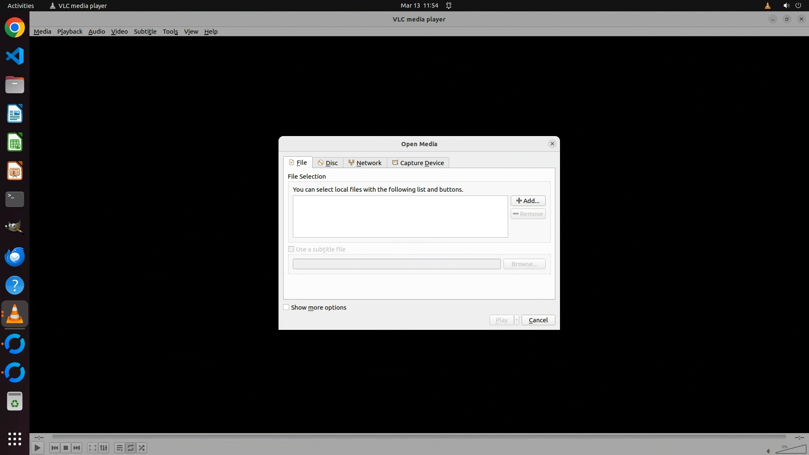Toggle the loop/repeat icon

[x=131, y=448]
